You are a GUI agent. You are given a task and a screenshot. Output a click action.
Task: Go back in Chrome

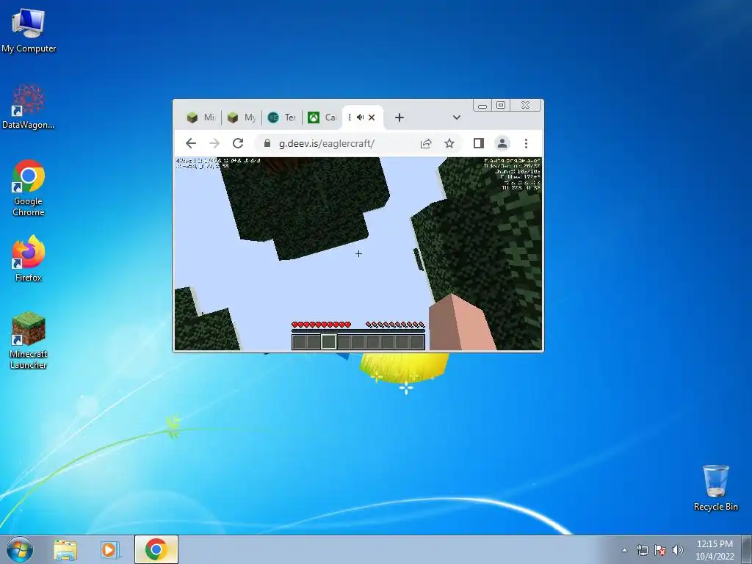pyautogui.click(x=191, y=143)
